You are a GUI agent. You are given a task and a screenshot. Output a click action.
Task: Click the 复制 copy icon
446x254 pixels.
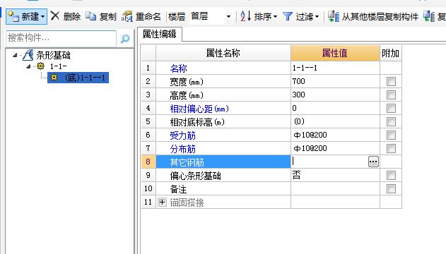[91, 16]
